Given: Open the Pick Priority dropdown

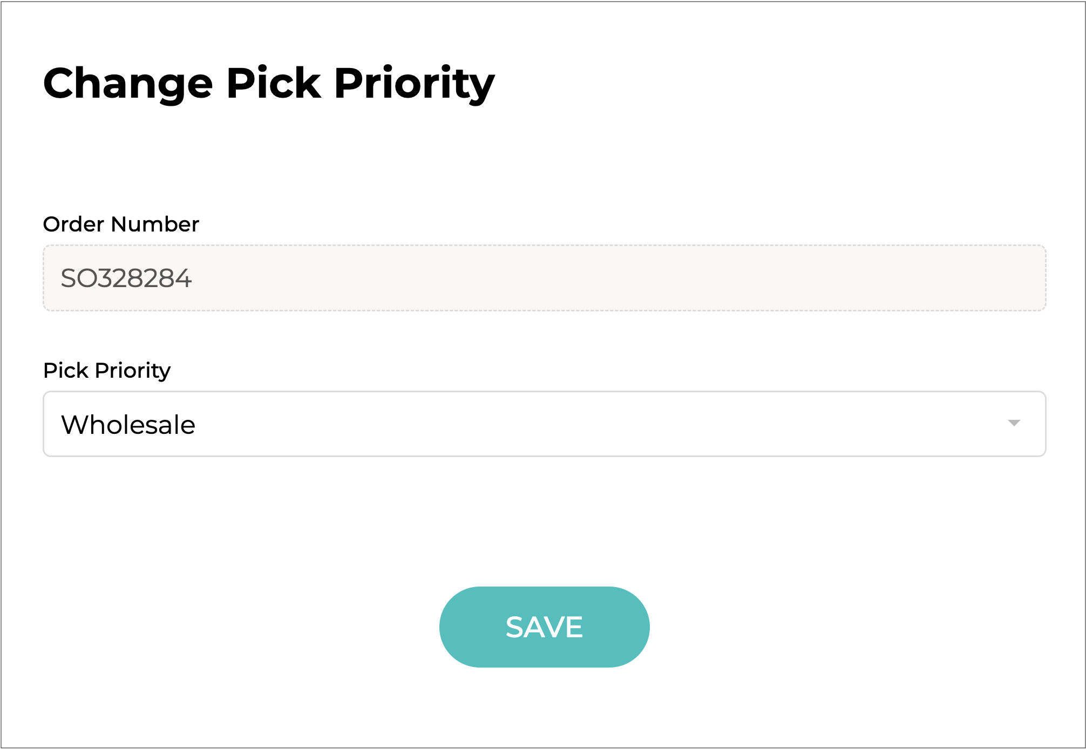Looking at the screenshot, I should (544, 424).
